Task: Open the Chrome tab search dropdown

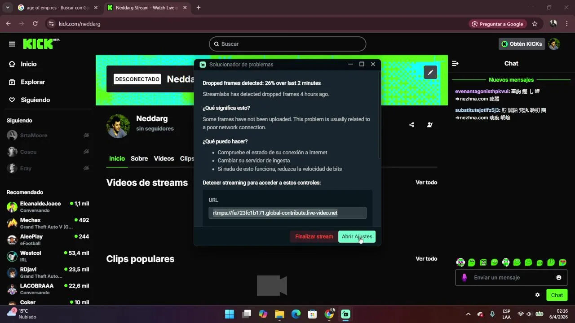Action: pos(7,8)
